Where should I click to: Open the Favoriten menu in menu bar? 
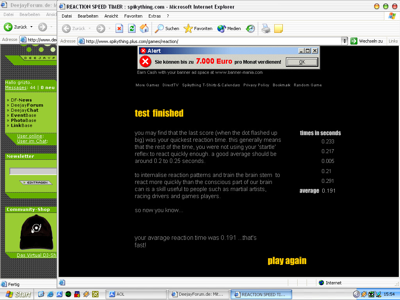[133, 16]
